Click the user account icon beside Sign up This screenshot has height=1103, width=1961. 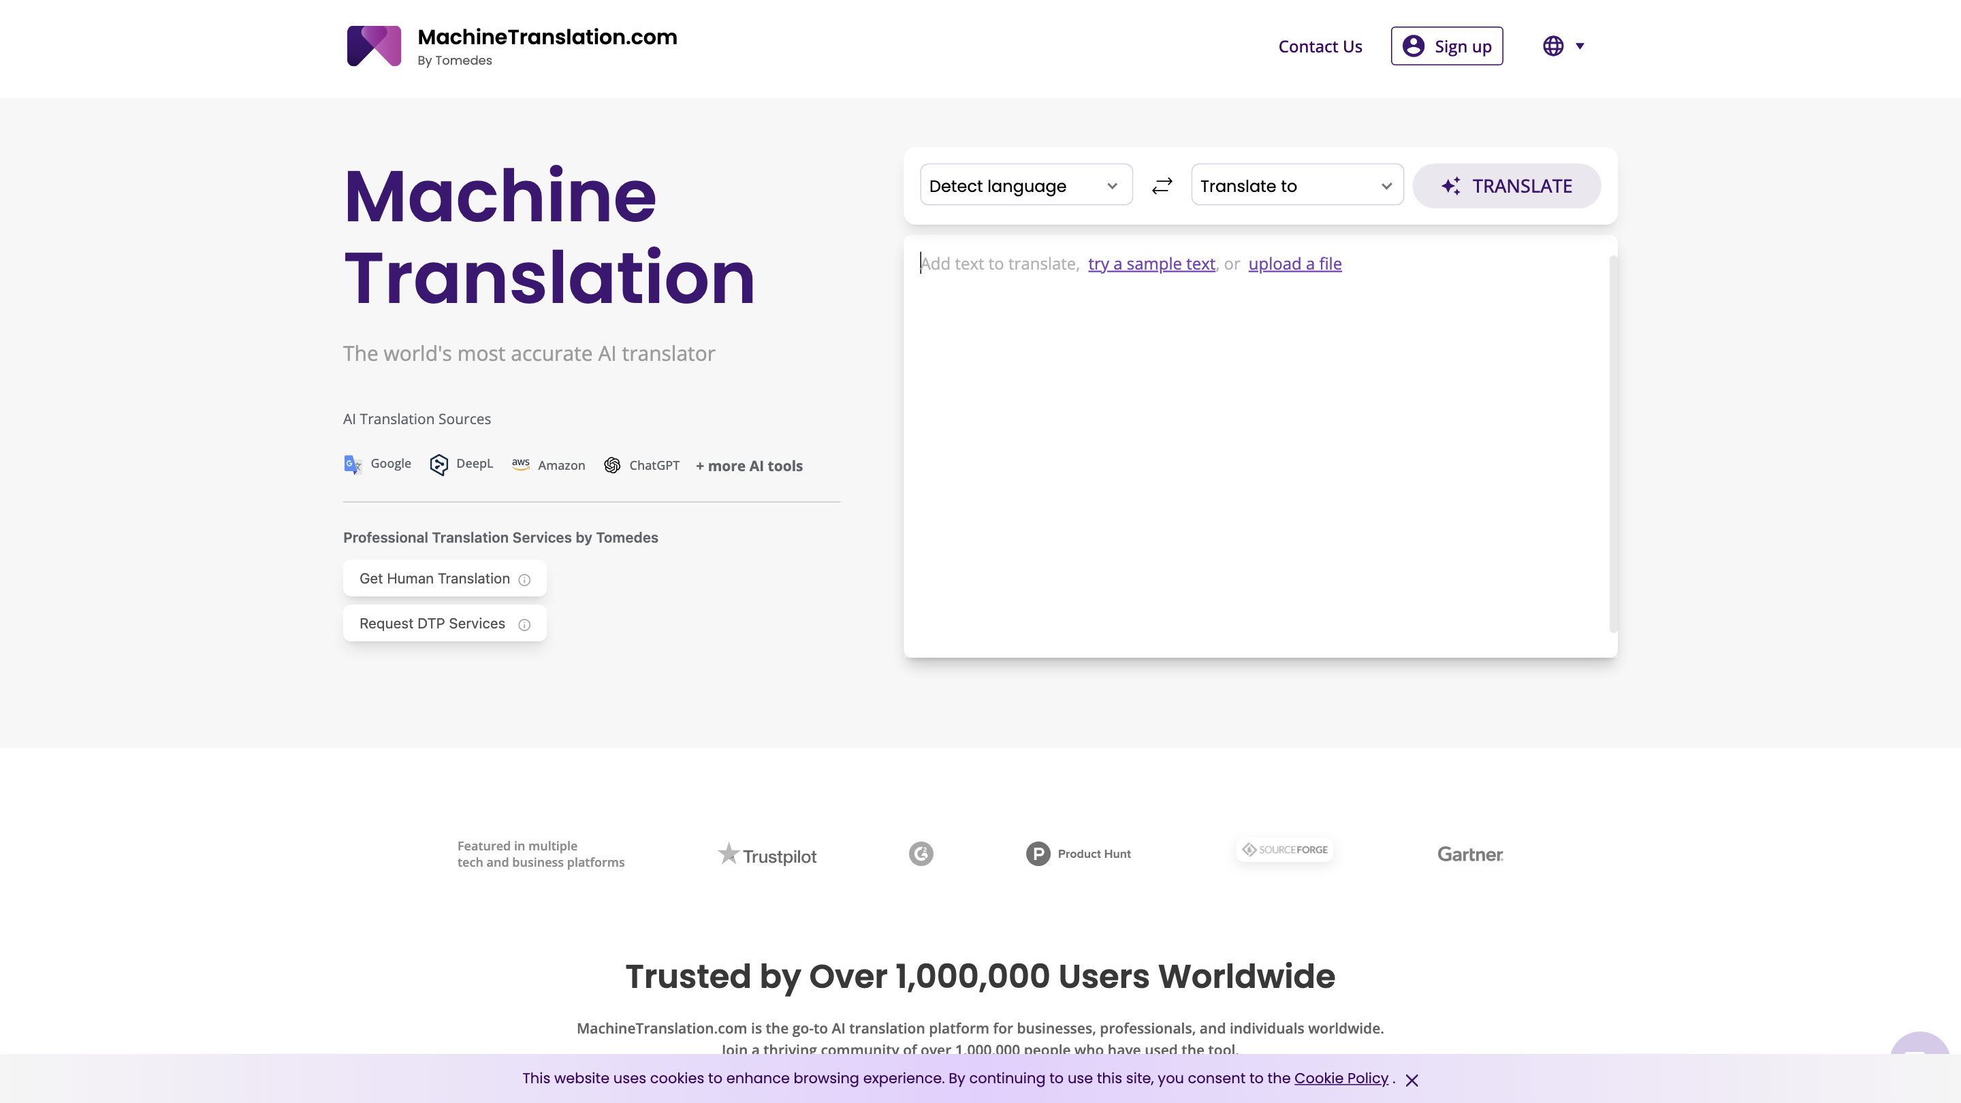pyautogui.click(x=1413, y=46)
